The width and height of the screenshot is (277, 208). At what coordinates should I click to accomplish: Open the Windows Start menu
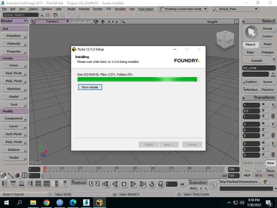point(6,203)
